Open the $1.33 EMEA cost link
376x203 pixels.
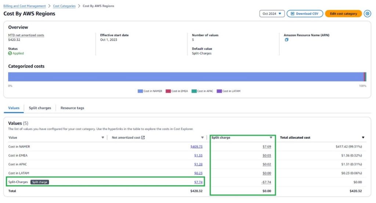(198, 155)
